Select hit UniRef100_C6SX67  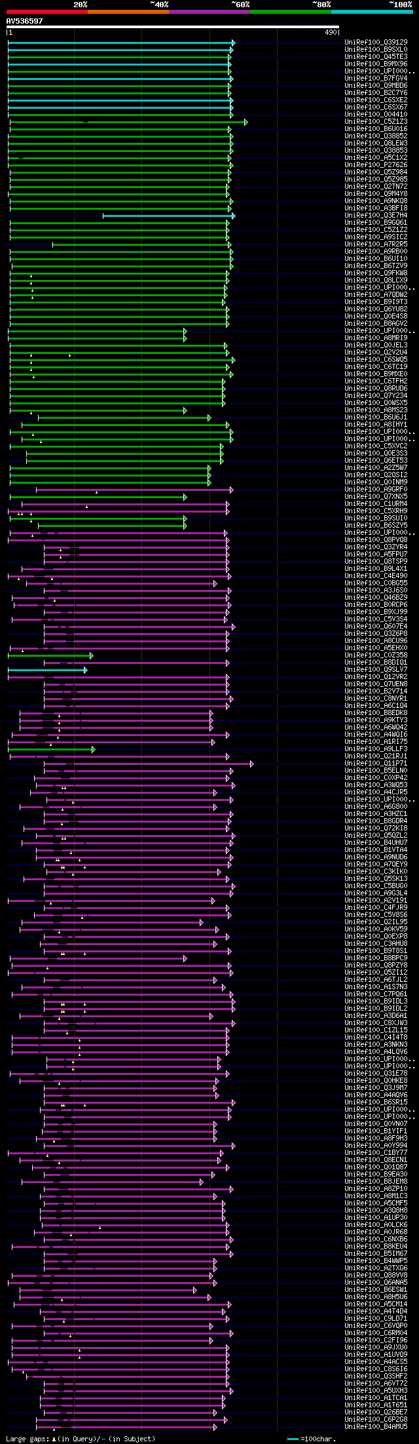pos(376,107)
